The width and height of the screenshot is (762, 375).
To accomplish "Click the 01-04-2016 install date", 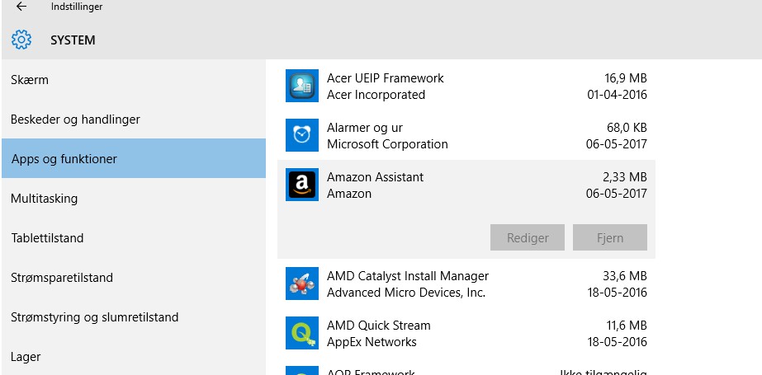I will 618,95.
